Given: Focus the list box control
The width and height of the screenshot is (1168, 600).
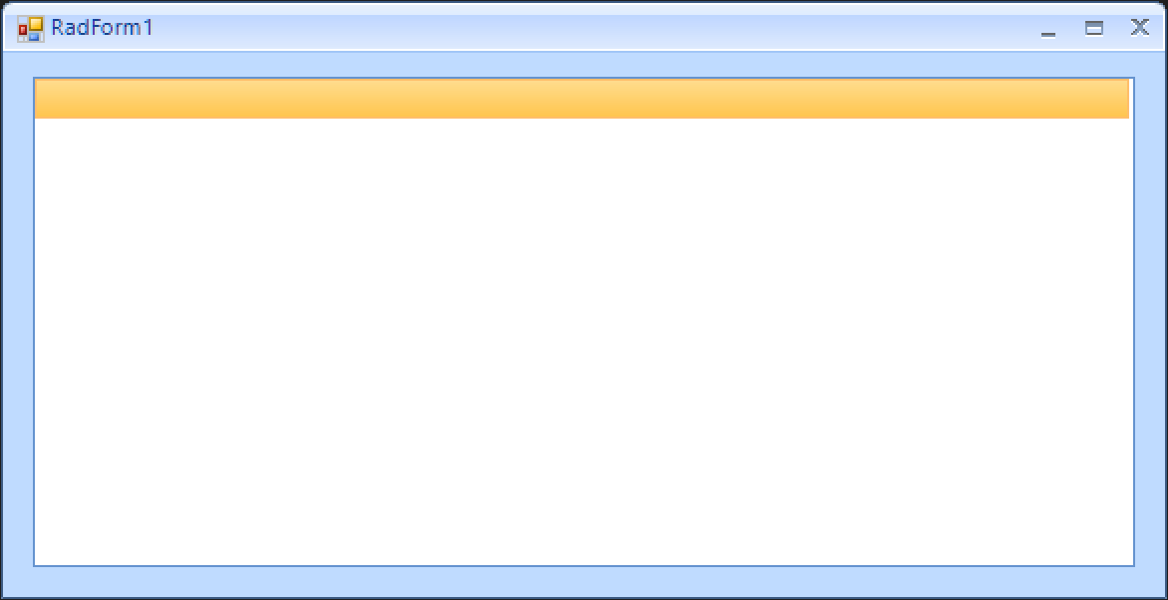Looking at the screenshot, I should coord(584,322).
